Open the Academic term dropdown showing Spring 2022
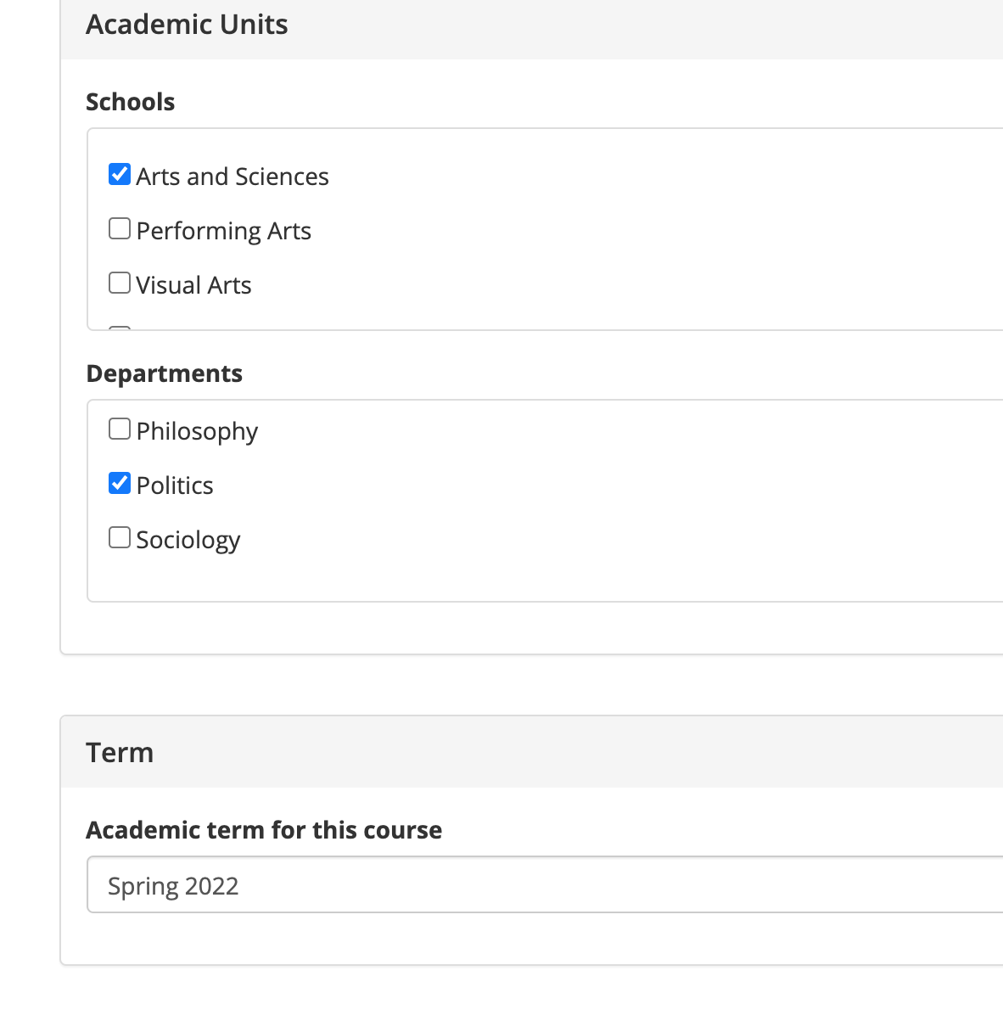 click(543, 884)
